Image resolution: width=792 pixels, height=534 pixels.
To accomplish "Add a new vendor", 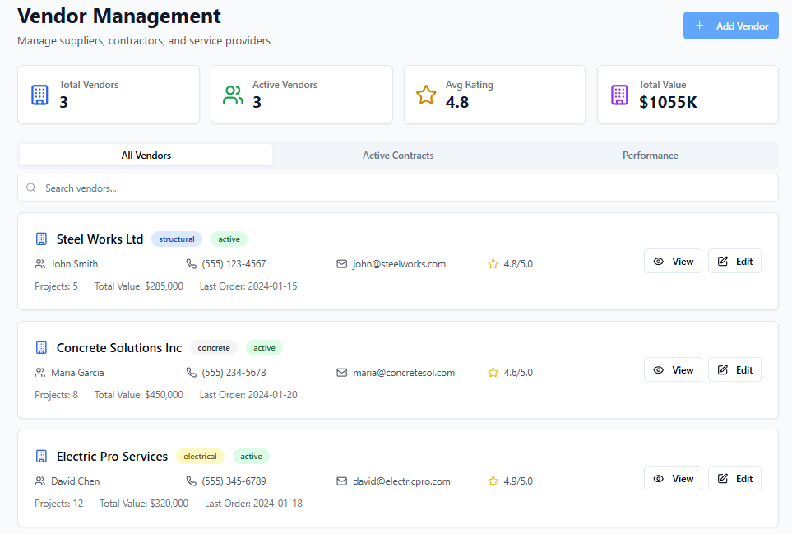I will tap(731, 26).
